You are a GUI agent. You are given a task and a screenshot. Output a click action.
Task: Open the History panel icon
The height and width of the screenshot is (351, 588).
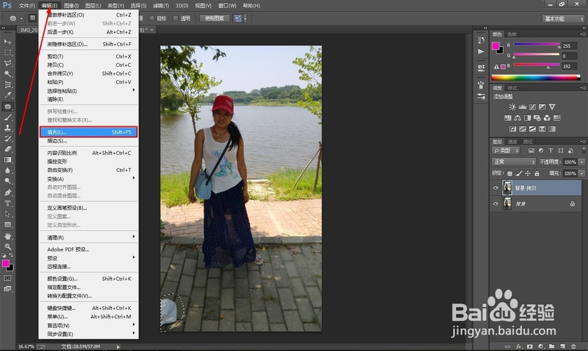click(x=481, y=40)
